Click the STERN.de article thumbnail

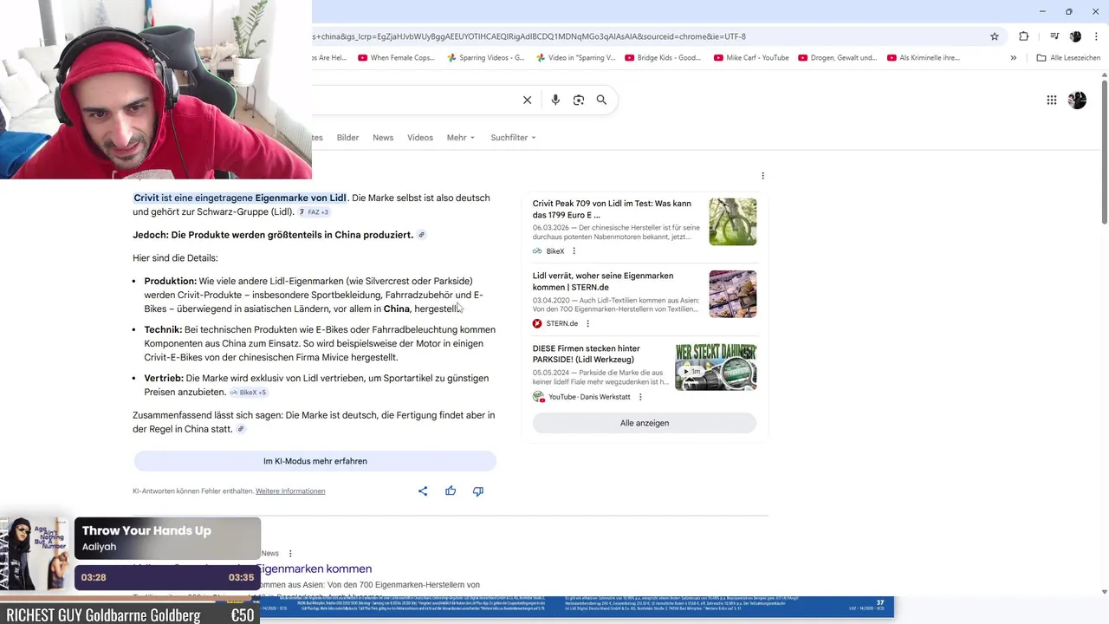(732, 294)
